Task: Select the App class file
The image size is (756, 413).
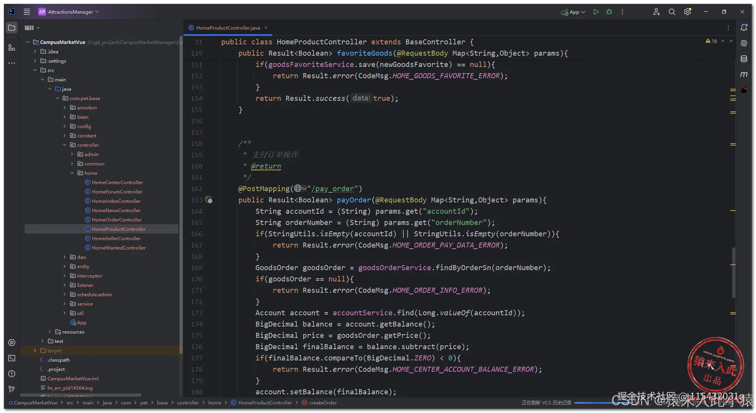Action: coord(78,322)
